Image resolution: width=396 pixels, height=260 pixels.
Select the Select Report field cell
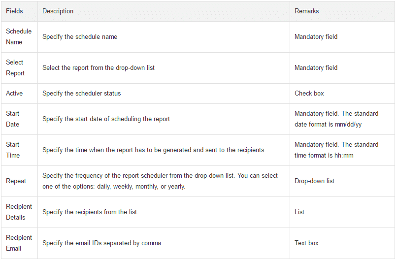(x=19, y=68)
